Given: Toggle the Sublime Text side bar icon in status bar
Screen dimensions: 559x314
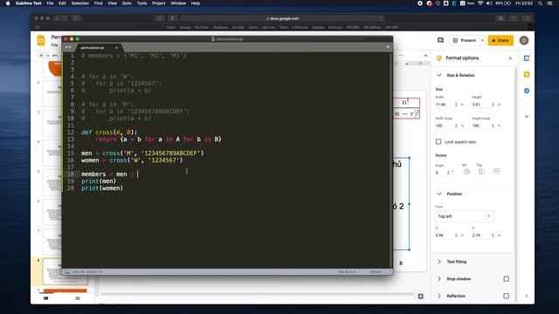Looking at the screenshot, I should (67, 271).
